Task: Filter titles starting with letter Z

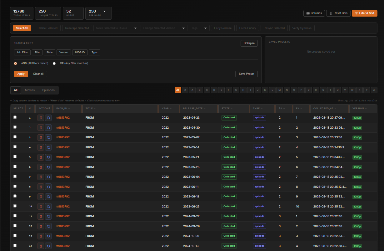Action: click(x=374, y=90)
